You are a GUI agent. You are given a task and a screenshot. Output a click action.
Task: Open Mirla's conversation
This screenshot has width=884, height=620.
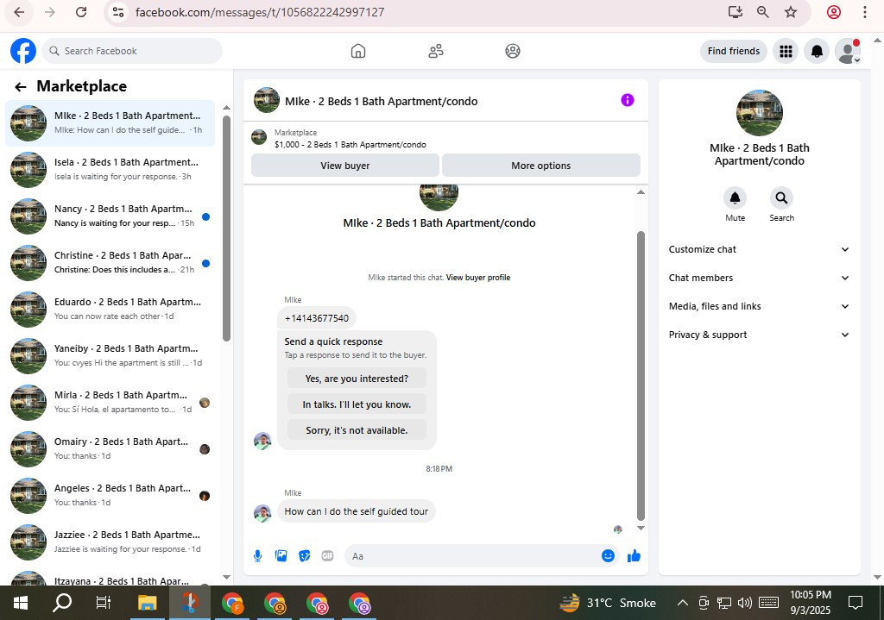point(110,403)
